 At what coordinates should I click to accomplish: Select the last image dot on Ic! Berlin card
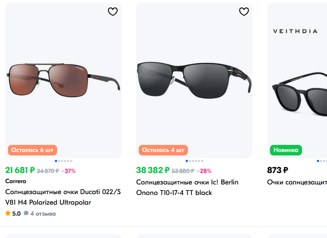(202, 161)
